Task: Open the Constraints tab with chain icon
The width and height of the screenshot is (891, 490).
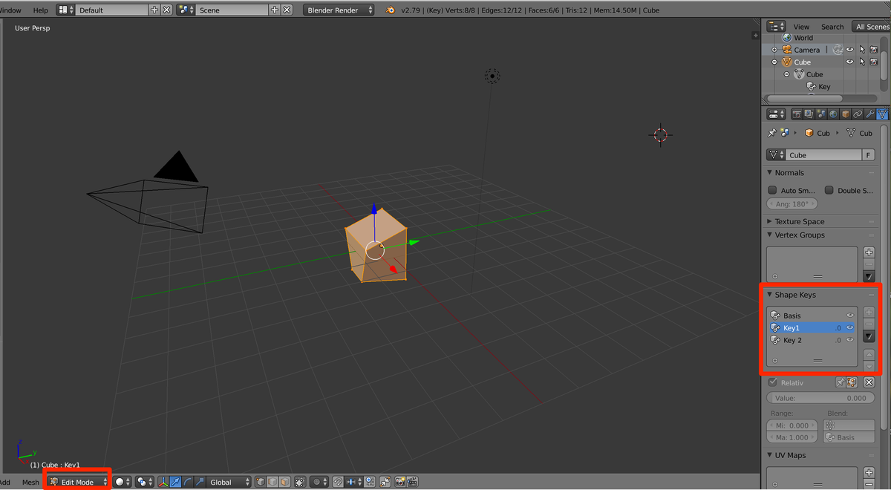Action: pyautogui.click(x=858, y=114)
